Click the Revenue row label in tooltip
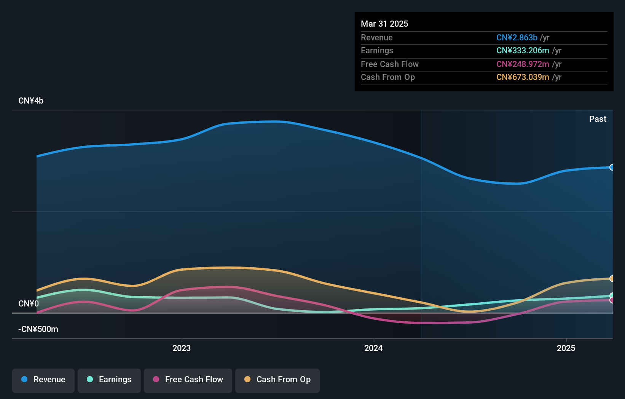This screenshot has width=625, height=399. [x=377, y=38]
